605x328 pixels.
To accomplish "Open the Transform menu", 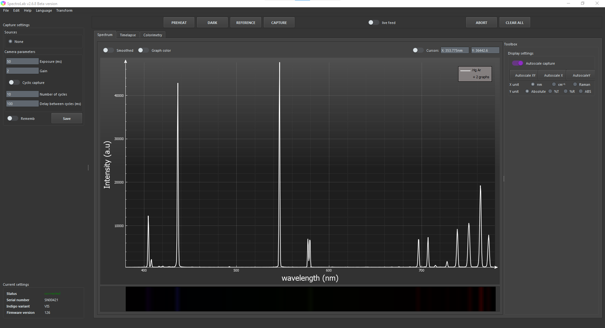I will coord(64,10).
